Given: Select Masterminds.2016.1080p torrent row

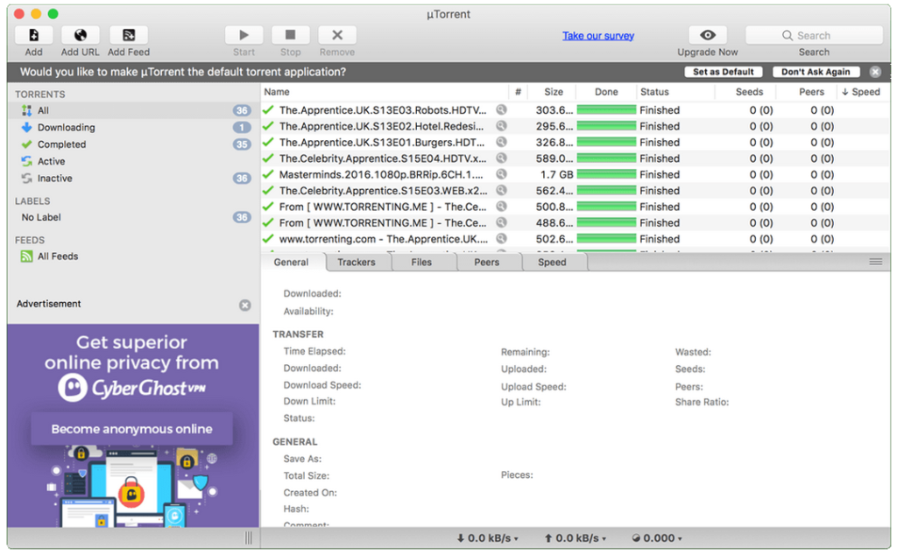Looking at the screenshot, I should click(575, 174).
